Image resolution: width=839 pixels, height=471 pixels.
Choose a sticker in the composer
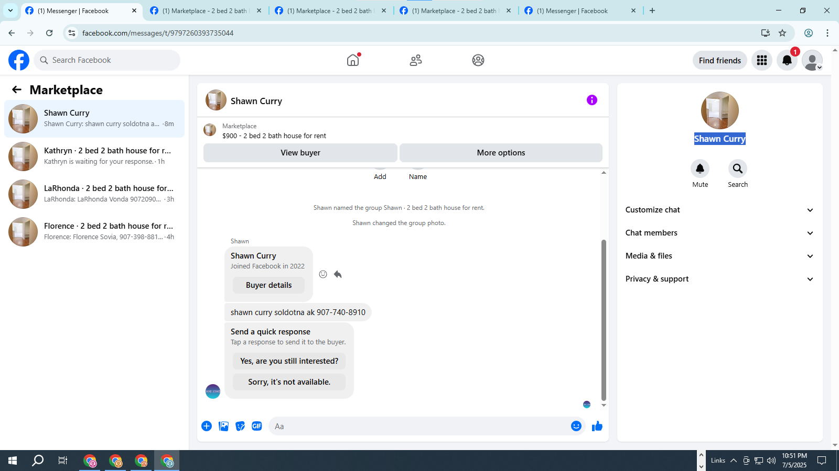[240, 426]
